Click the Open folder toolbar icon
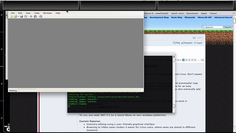 (15, 16)
